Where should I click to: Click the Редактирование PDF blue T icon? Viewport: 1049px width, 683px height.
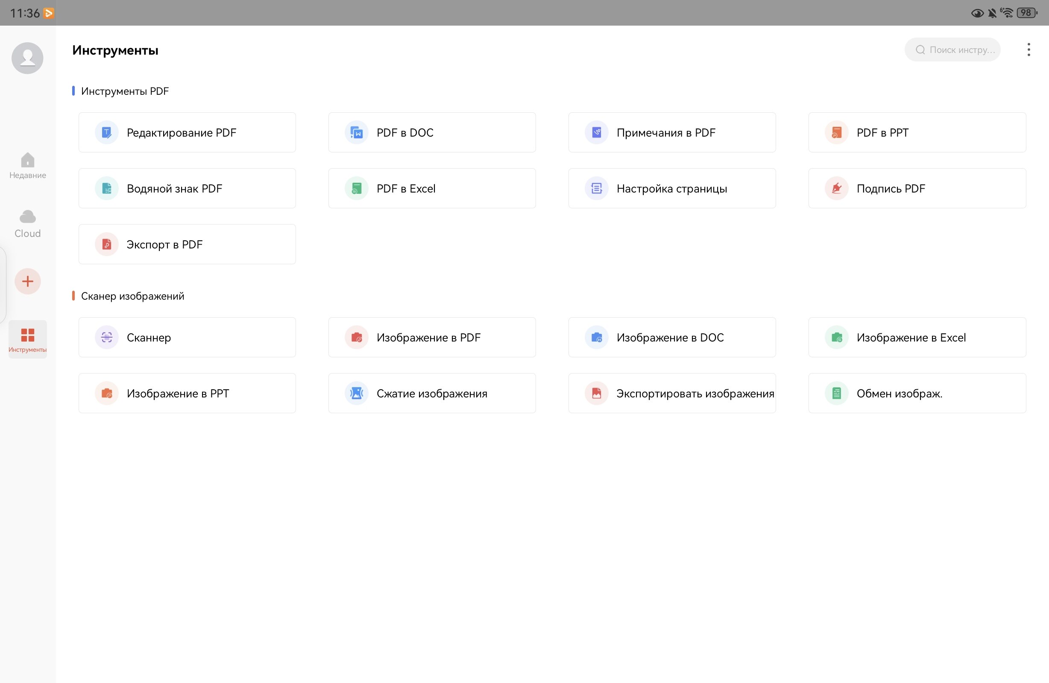click(107, 133)
